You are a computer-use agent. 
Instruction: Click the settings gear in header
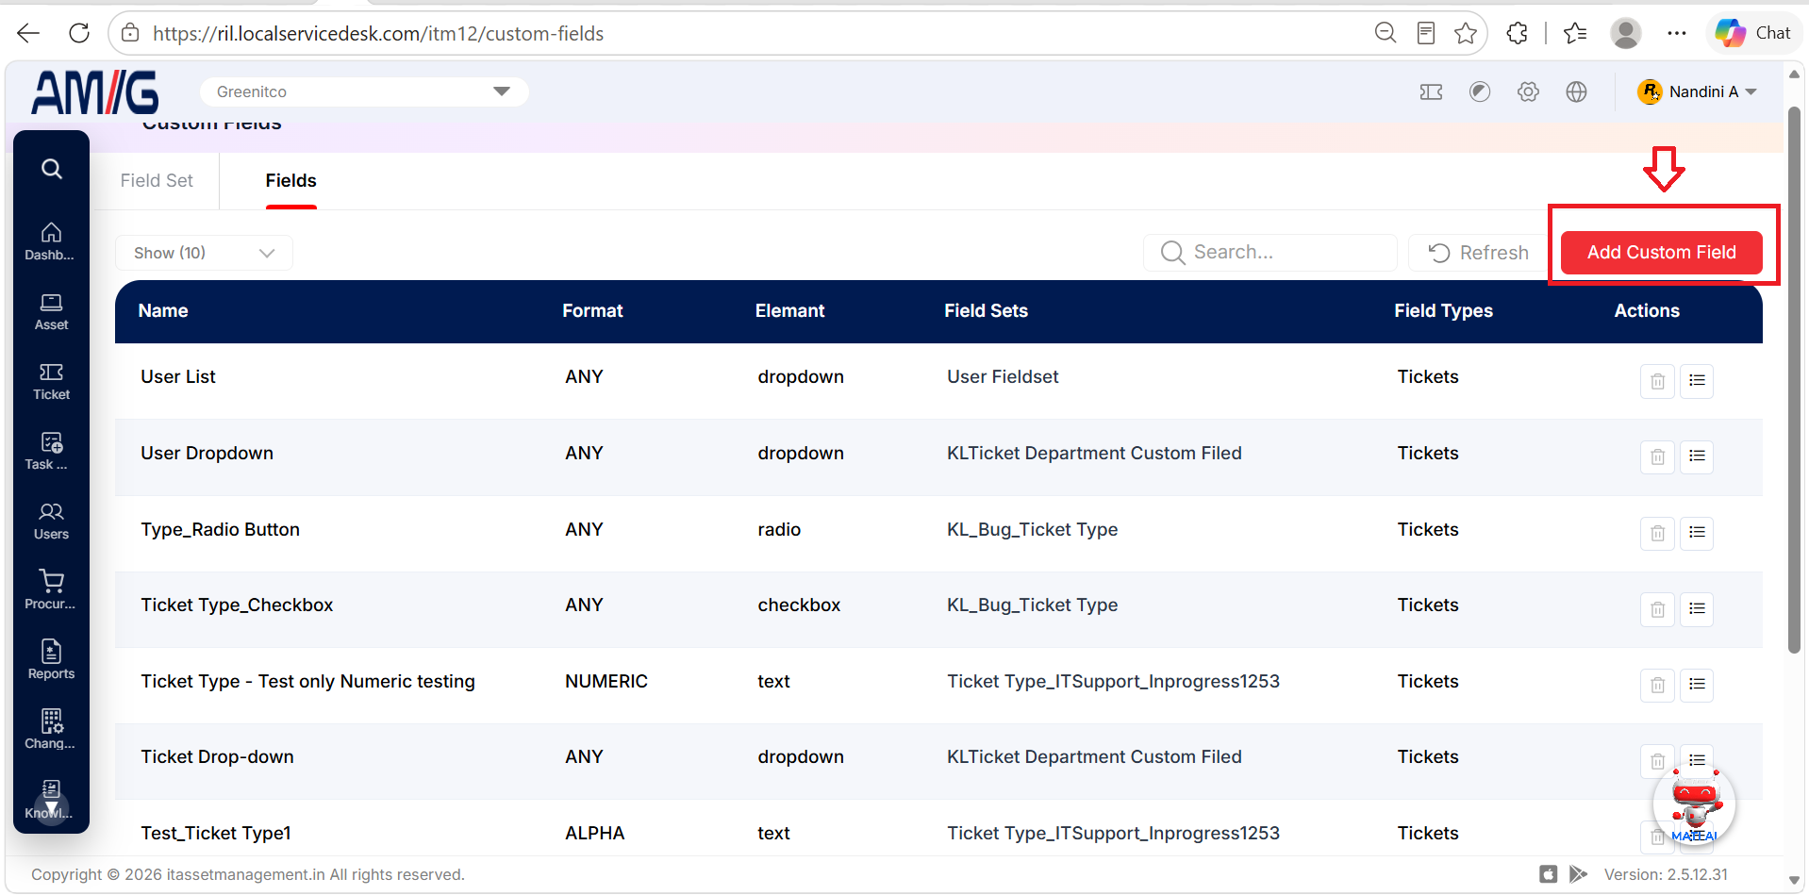pyautogui.click(x=1528, y=91)
